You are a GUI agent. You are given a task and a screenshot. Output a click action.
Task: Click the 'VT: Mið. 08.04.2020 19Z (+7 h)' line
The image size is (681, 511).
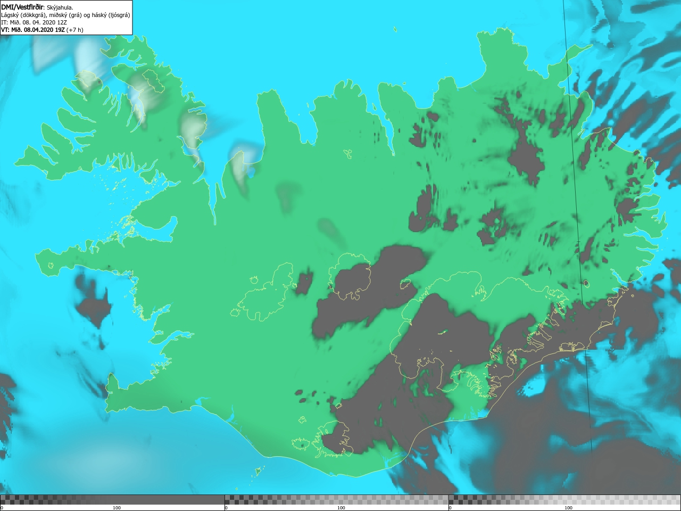(x=42, y=30)
